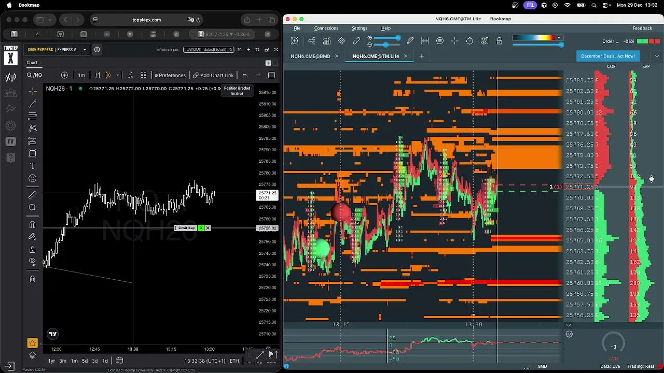
Task: Toggle the Bookmap padlock icon
Action: pyautogui.click(x=500, y=41)
